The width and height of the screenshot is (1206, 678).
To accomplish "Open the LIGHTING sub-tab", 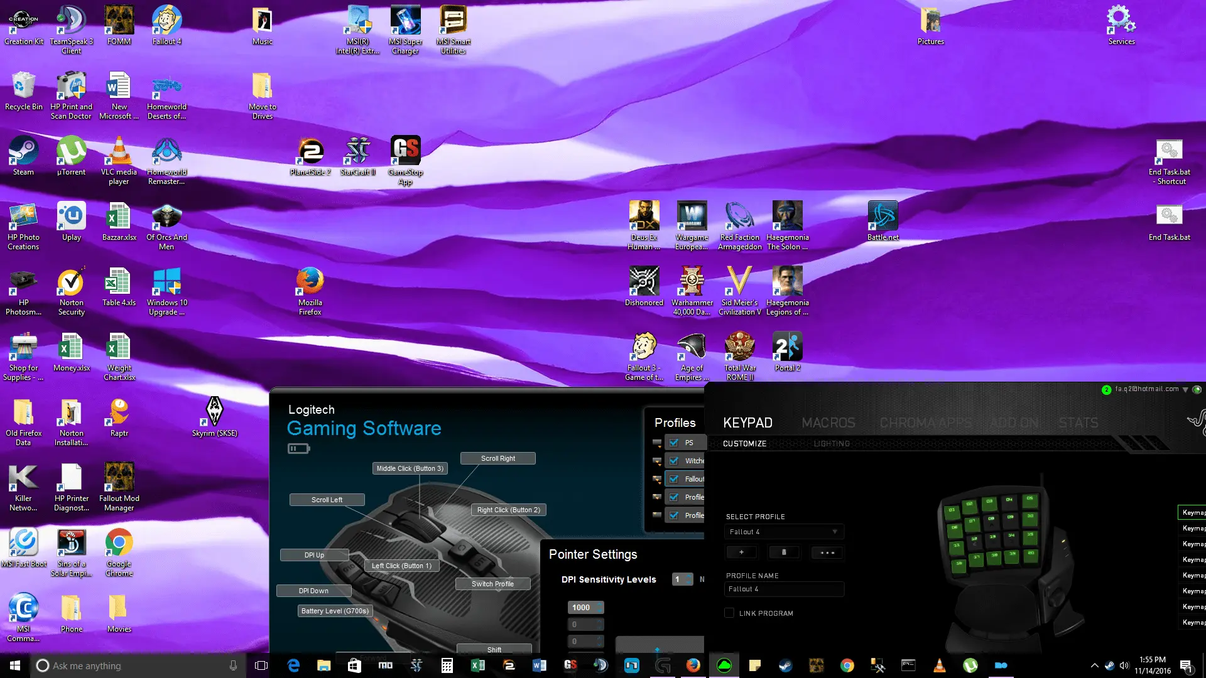I will [832, 444].
